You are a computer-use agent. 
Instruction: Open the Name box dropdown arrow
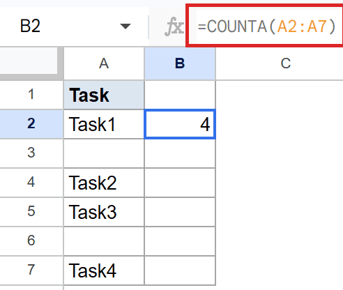click(125, 26)
